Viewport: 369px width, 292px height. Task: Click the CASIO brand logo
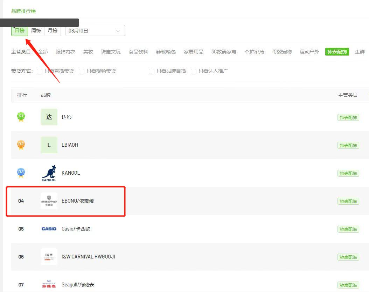tap(49, 229)
